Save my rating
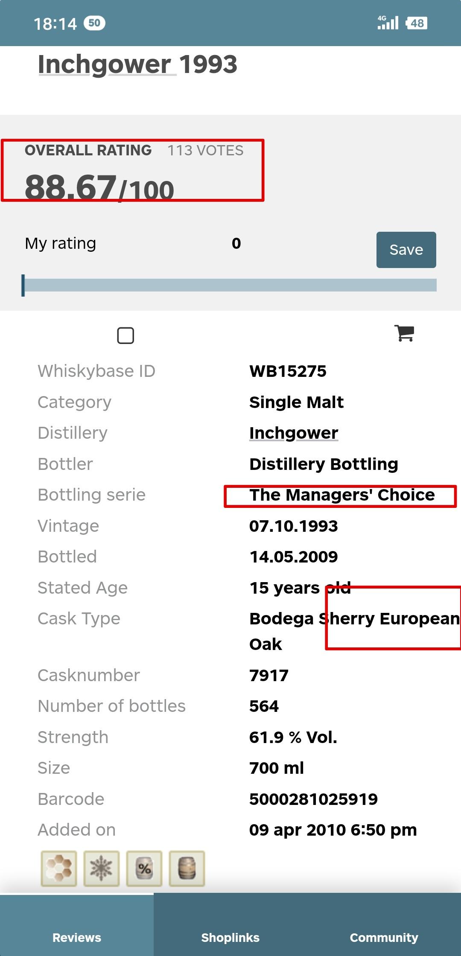Viewport: 461px width, 956px height. coord(406,250)
